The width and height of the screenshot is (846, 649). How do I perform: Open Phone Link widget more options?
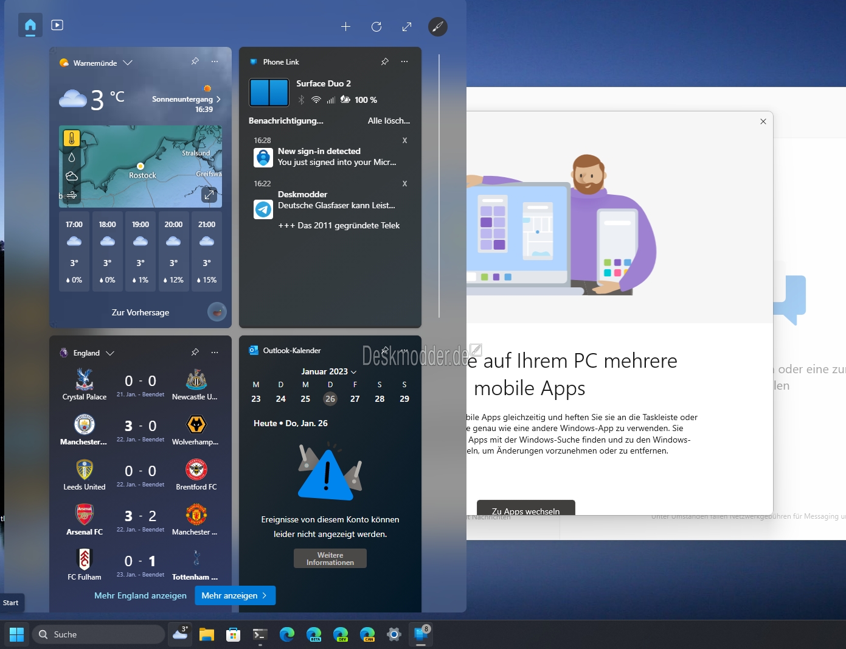pyautogui.click(x=404, y=61)
